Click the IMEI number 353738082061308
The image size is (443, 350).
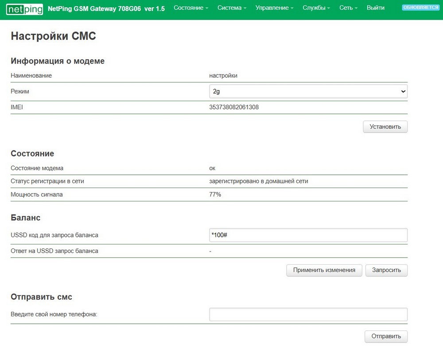click(234, 107)
